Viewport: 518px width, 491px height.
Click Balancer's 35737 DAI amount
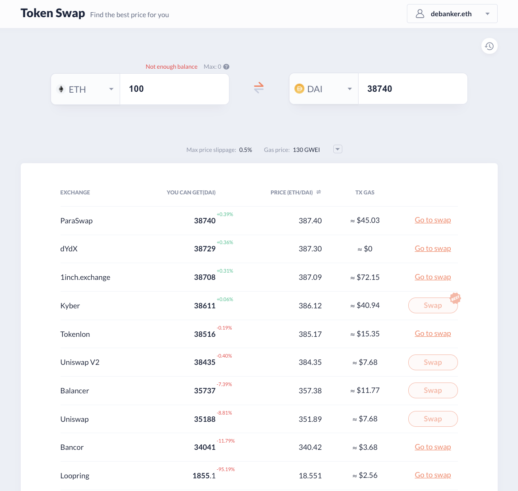pos(205,391)
